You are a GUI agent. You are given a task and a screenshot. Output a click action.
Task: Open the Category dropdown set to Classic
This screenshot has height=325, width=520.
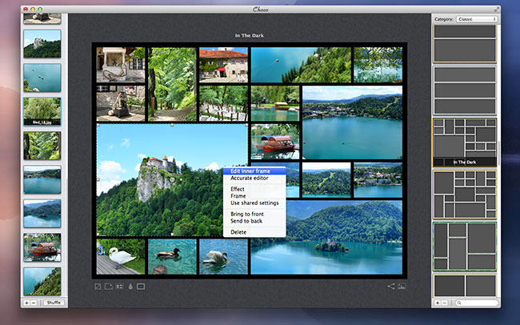tap(477, 18)
